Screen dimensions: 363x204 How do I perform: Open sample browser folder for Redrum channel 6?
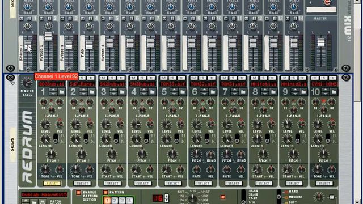click(x=213, y=92)
